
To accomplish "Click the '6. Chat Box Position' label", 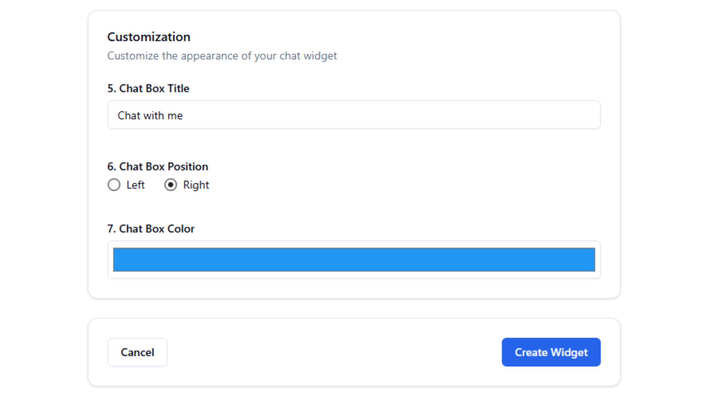I will coord(157,167).
